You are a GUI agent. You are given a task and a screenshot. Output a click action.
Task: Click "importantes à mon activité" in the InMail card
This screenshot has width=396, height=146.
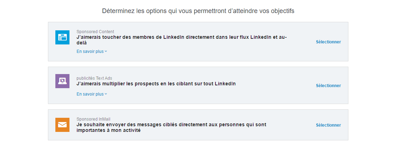click(x=108, y=130)
